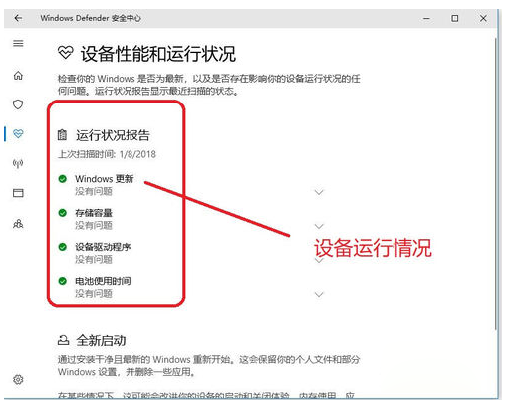This screenshot has width=525, height=414.
Task: Select Device performance & health heart icon
Action: (18, 134)
